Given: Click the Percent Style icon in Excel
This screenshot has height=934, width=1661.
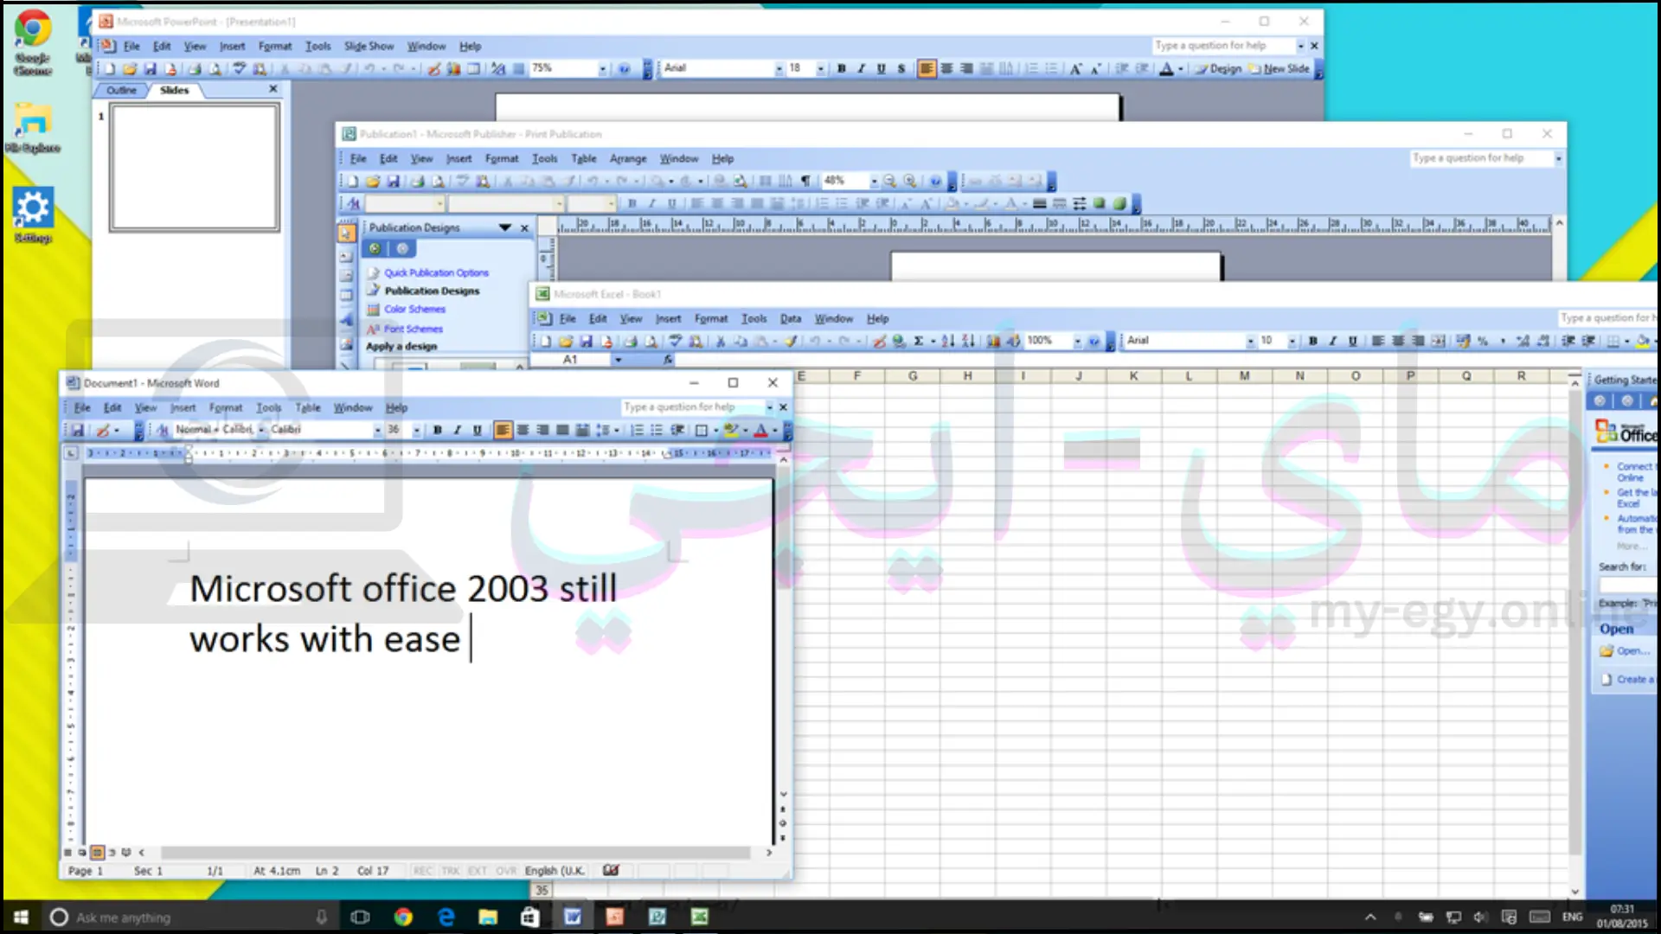Looking at the screenshot, I should point(1483,341).
